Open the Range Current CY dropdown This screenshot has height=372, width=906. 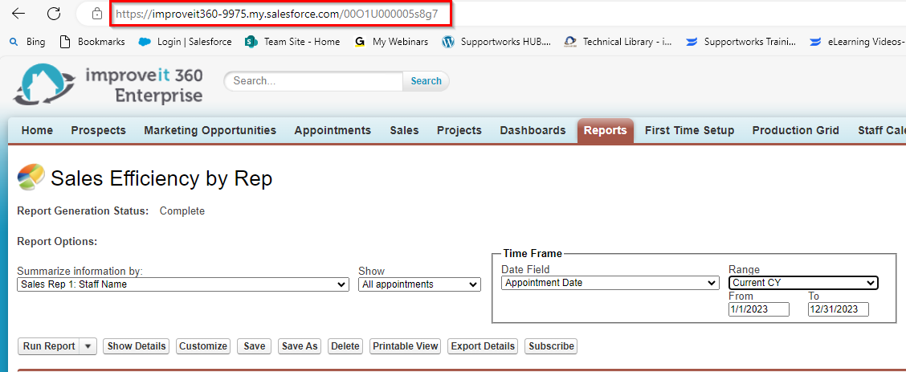[803, 283]
